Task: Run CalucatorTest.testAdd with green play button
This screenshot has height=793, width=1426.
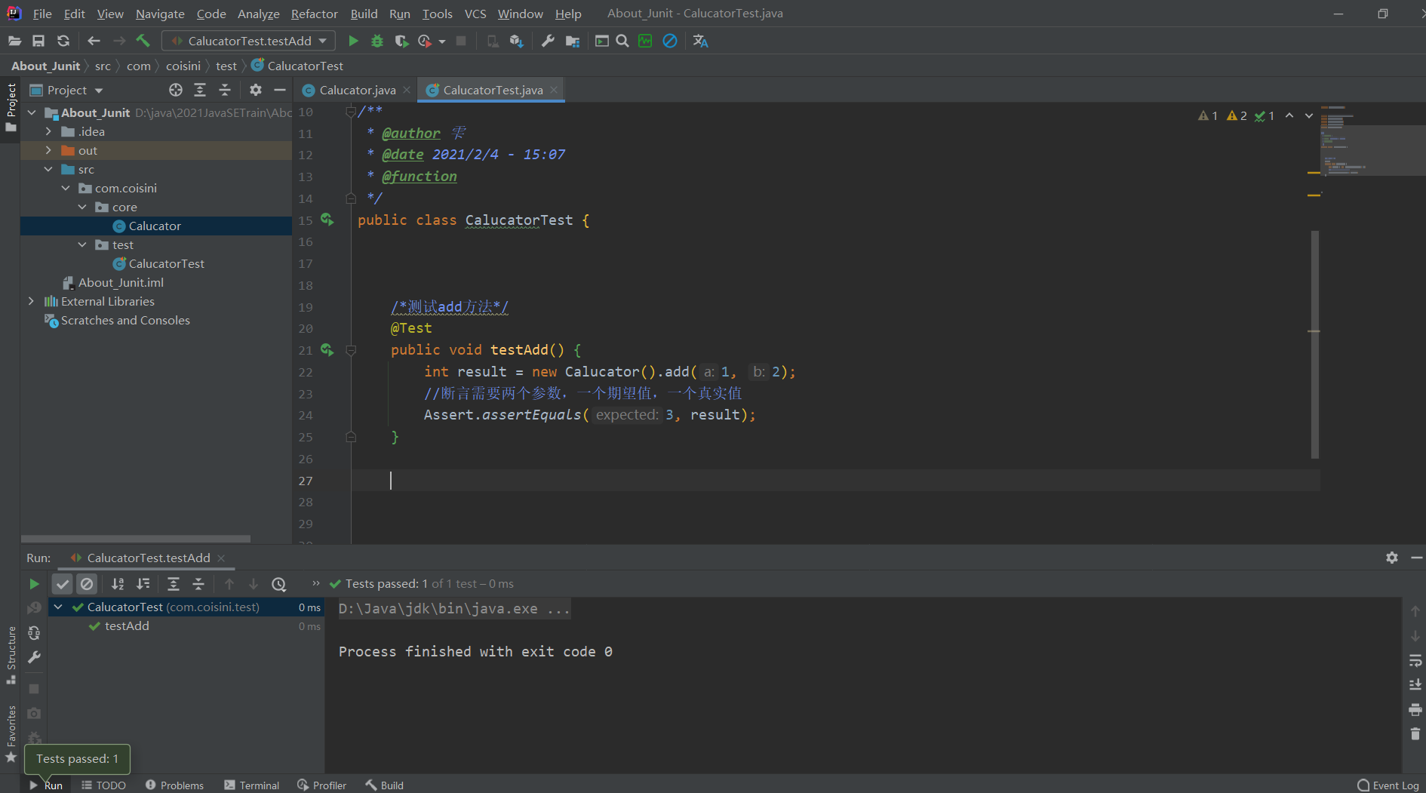Action: point(353,41)
